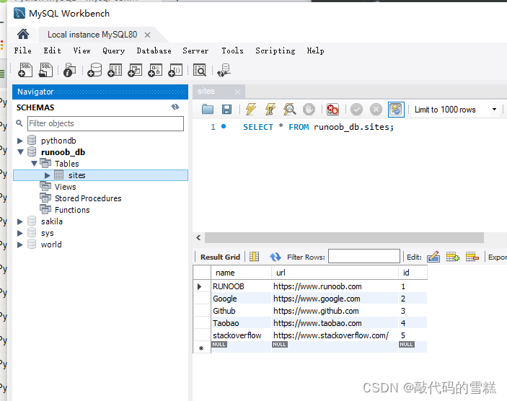Close the sites query tab
This screenshot has width=507, height=401.
tap(238, 92)
